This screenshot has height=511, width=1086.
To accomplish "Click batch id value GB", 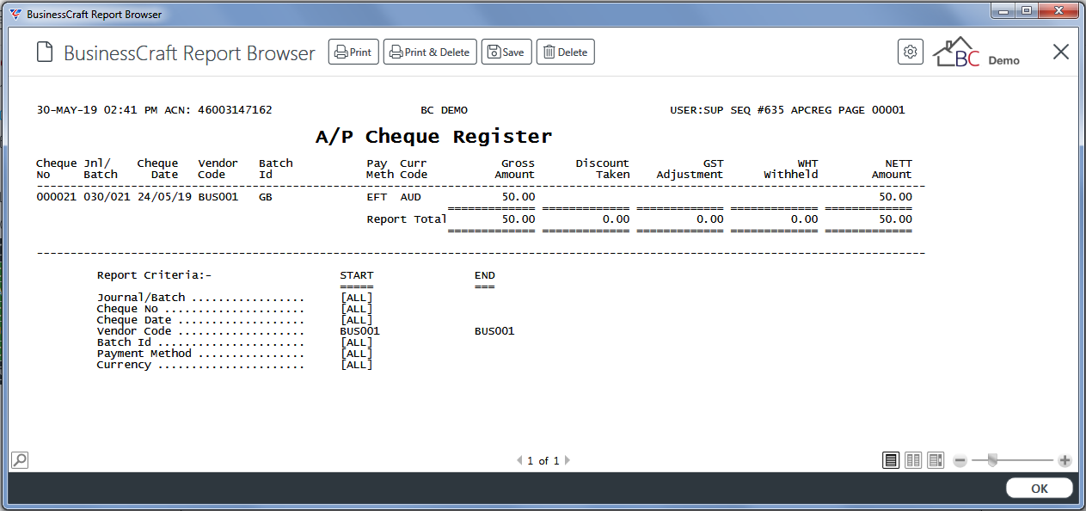I will point(266,197).
